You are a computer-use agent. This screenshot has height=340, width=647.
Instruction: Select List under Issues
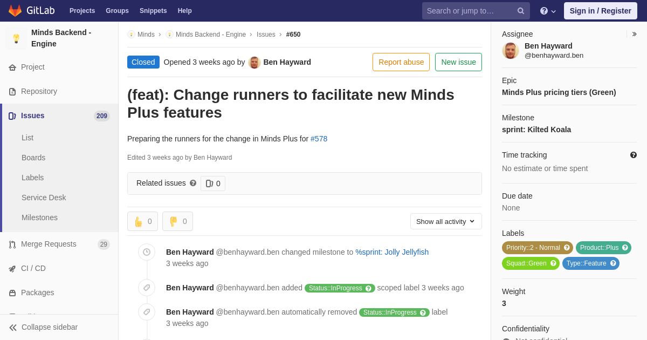(x=27, y=138)
